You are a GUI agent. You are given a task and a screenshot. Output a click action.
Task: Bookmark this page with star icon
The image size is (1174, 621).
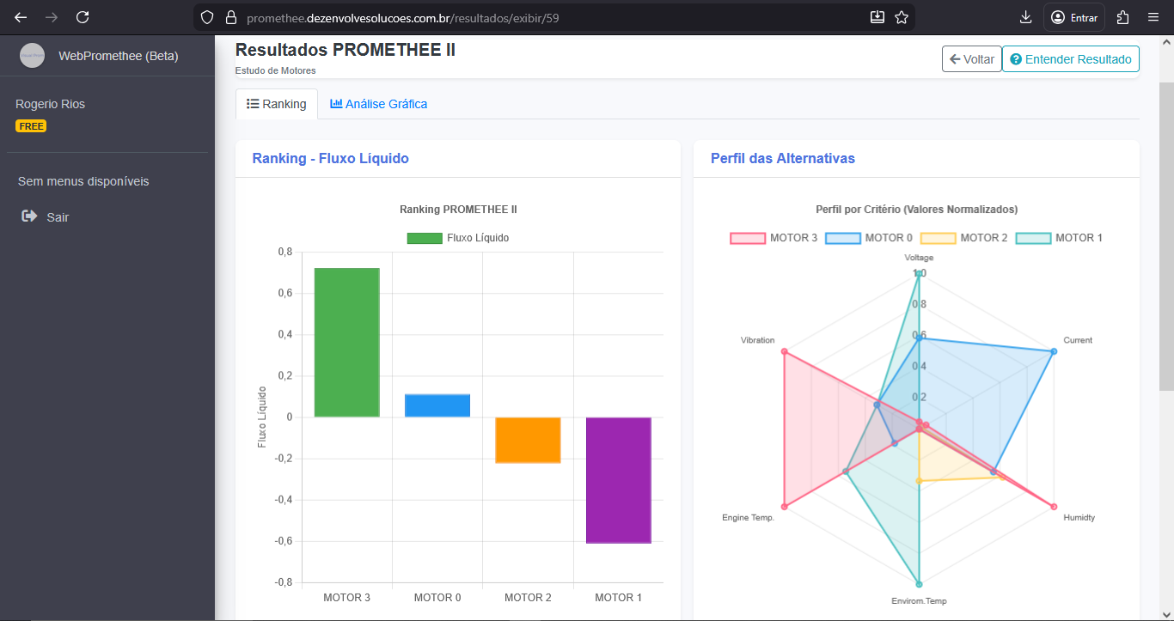click(x=902, y=17)
